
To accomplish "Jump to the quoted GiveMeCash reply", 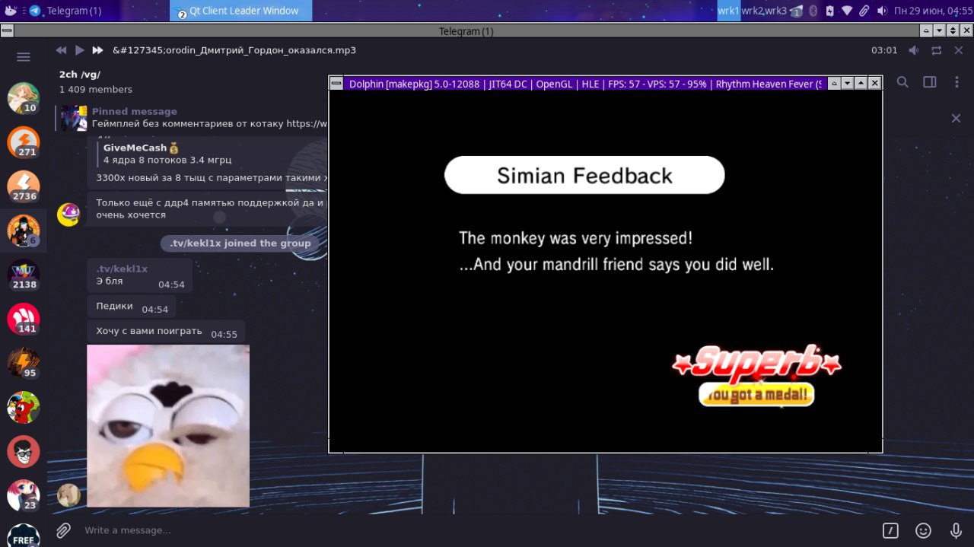I will tap(213, 154).
